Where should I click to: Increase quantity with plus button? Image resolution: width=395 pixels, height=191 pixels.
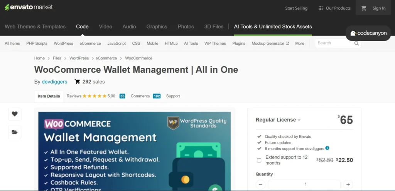click(x=348, y=184)
